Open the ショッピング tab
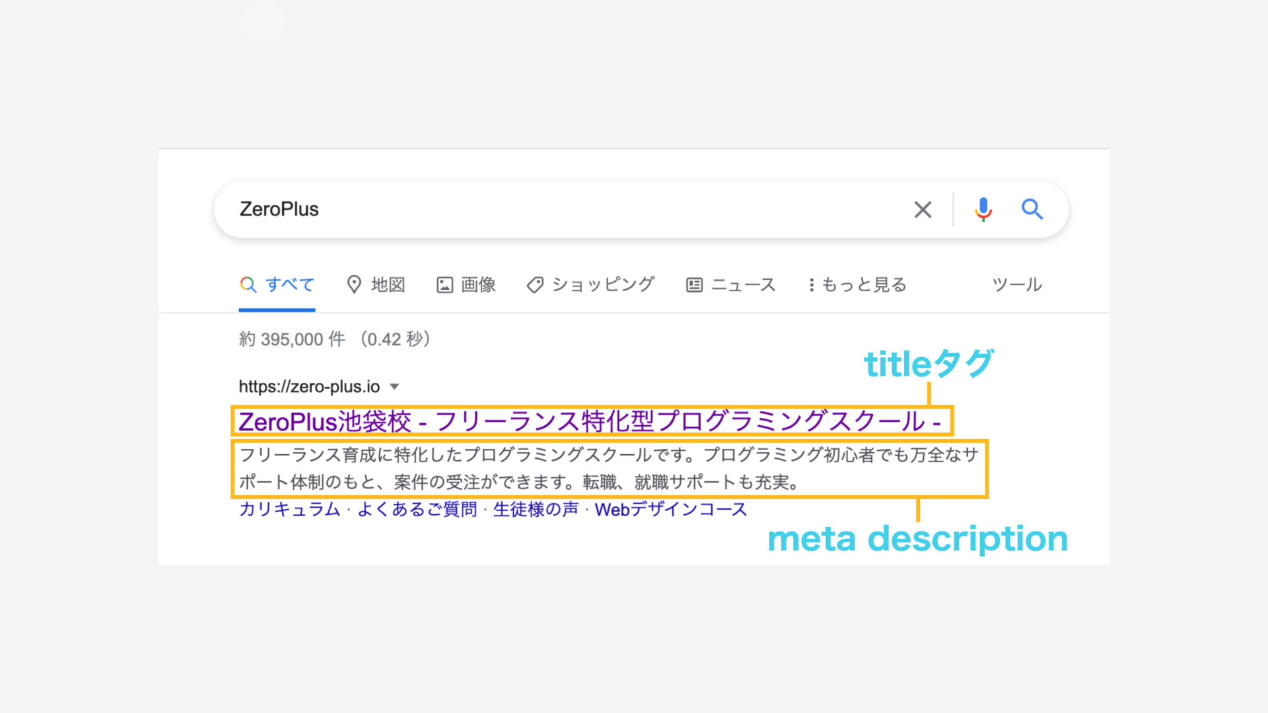1268x713 pixels. 590,285
